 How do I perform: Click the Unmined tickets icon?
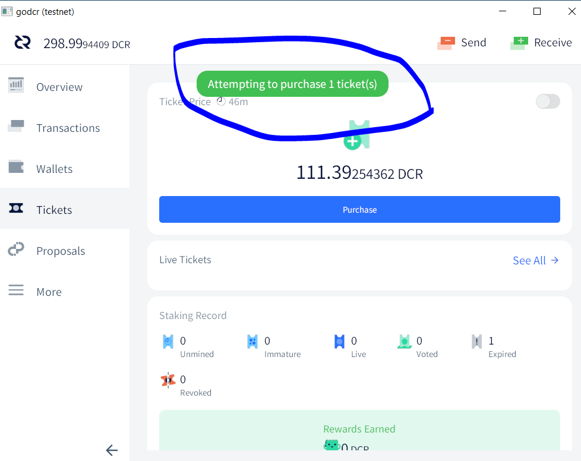tap(168, 342)
